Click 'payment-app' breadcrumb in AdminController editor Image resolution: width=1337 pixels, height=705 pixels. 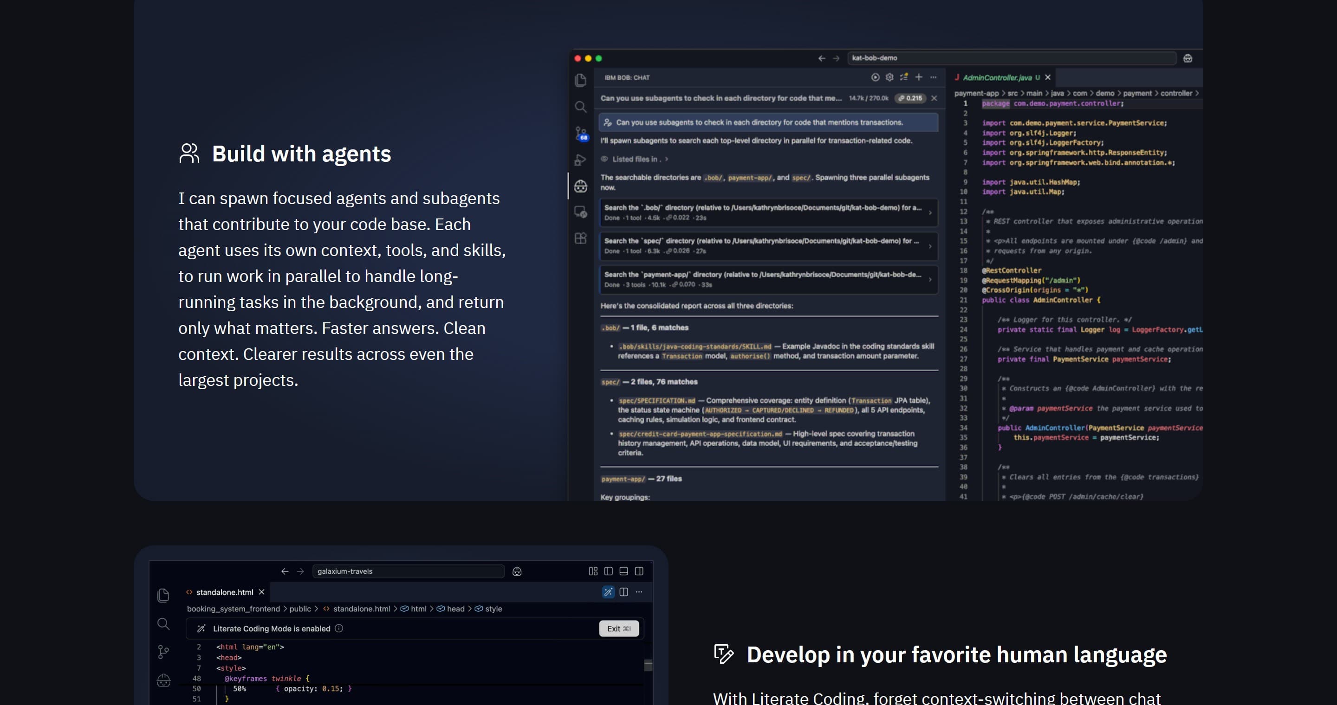pyautogui.click(x=976, y=93)
